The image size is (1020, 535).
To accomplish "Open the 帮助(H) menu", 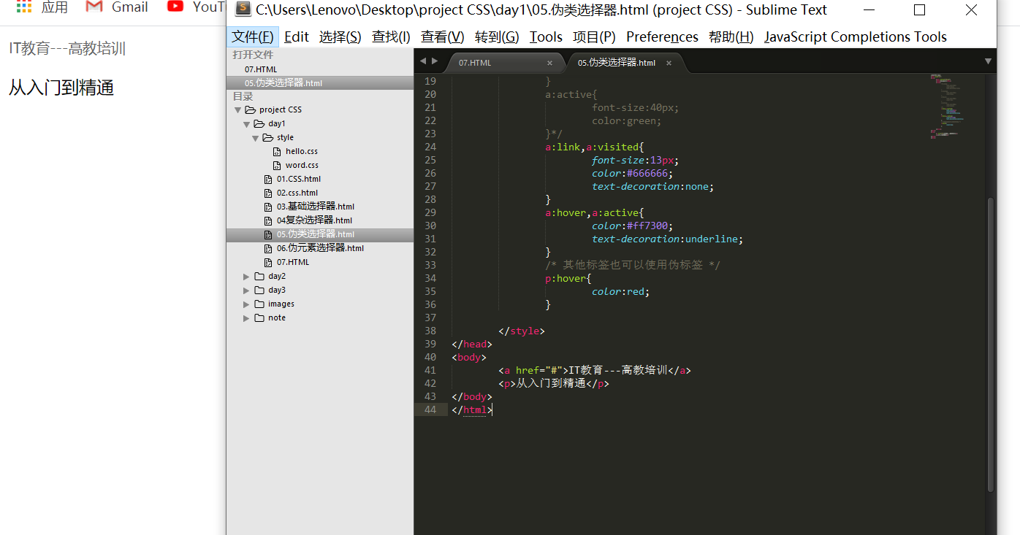I will [731, 37].
